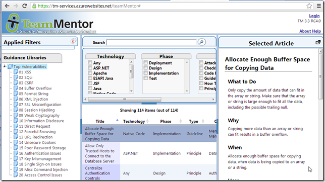Bookmark page with star icon
This screenshot has width=325, height=182.
309,6
